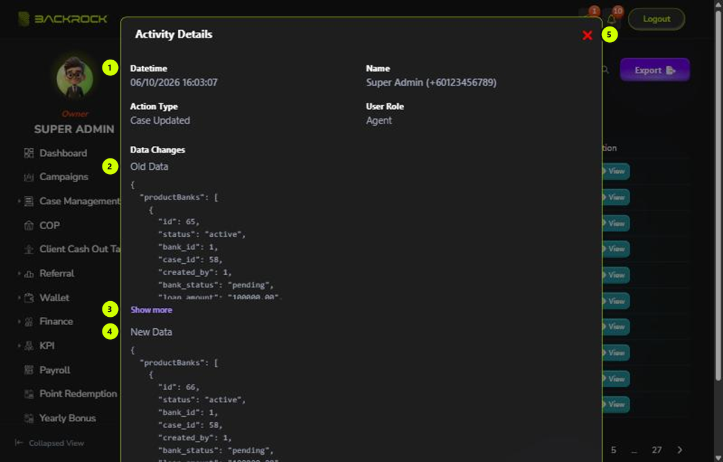Screen dimensions: 723x462
Task: Click the Case Management icon in sidebar
Action: 29,201
